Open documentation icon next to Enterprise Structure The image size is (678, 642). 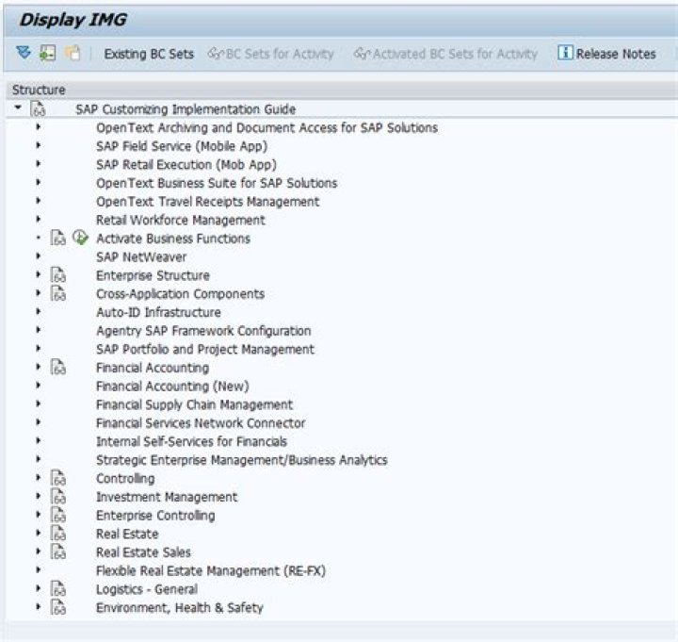(x=58, y=275)
